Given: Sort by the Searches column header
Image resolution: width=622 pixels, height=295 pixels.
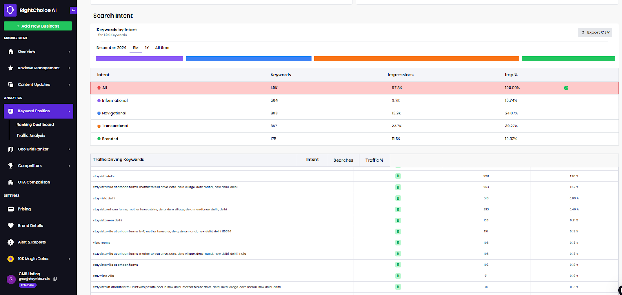Looking at the screenshot, I should 343,160.
